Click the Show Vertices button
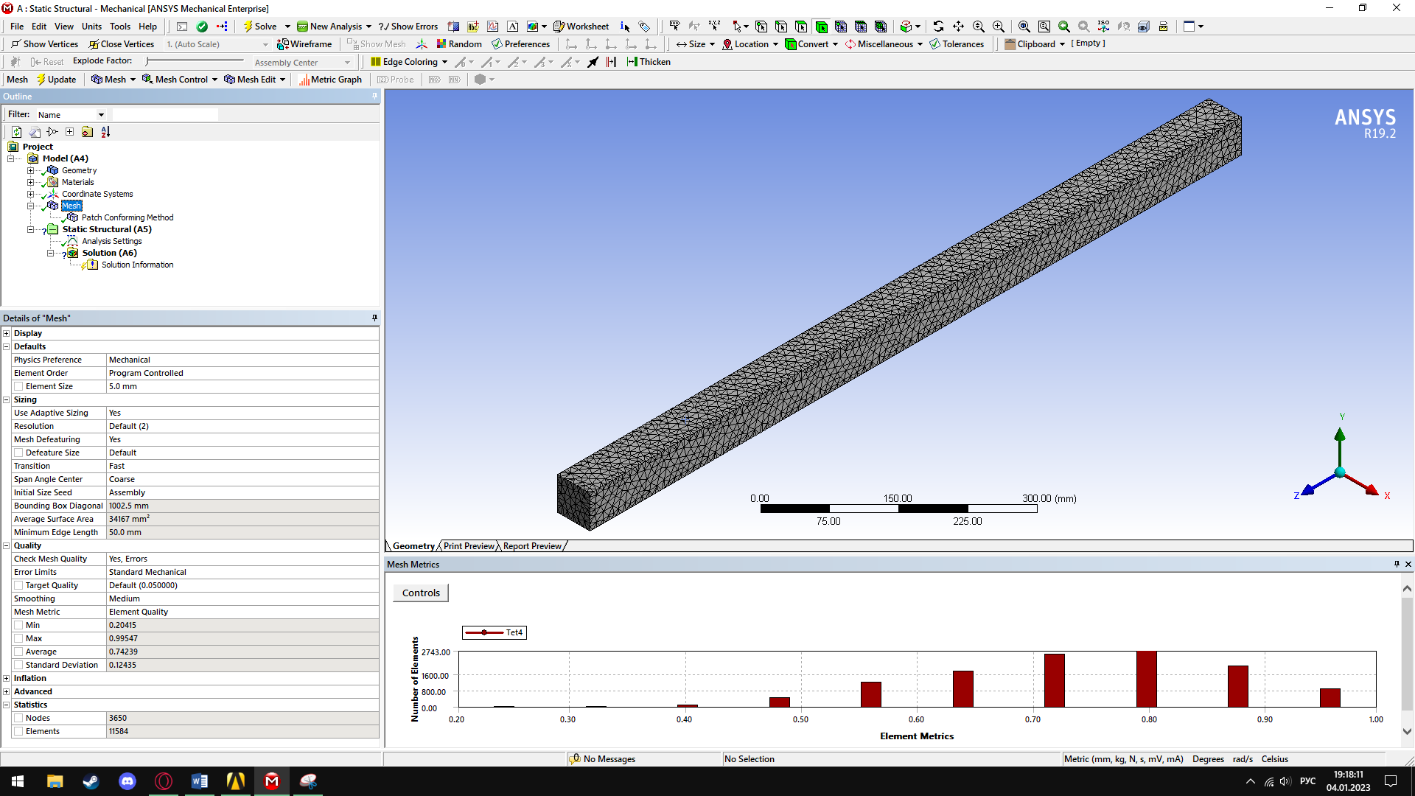 tap(44, 44)
